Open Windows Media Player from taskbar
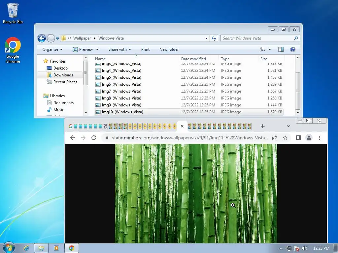The image size is (338, 253). click(56, 248)
